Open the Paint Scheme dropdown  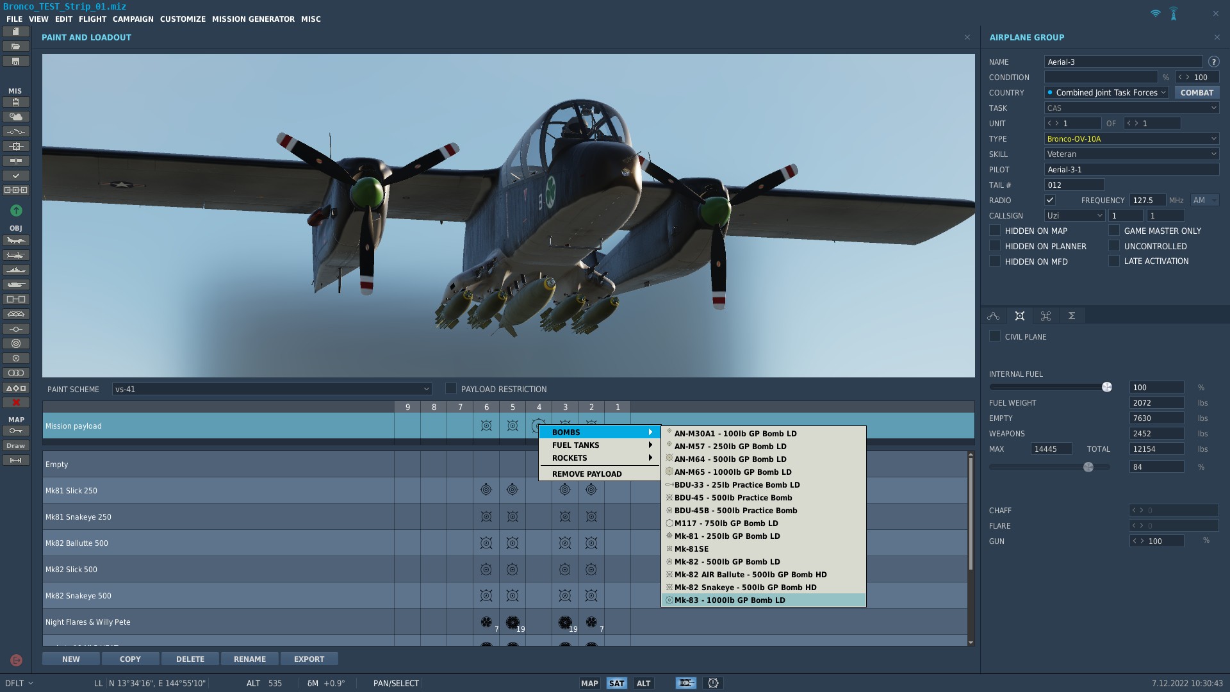pos(272,389)
